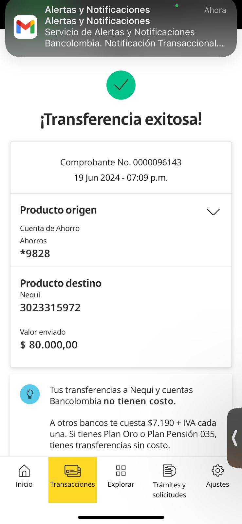The height and width of the screenshot is (524, 242).
Task: Tap the ¡Transferencia exitosa! heading
Action: pyautogui.click(x=121, y=119)
